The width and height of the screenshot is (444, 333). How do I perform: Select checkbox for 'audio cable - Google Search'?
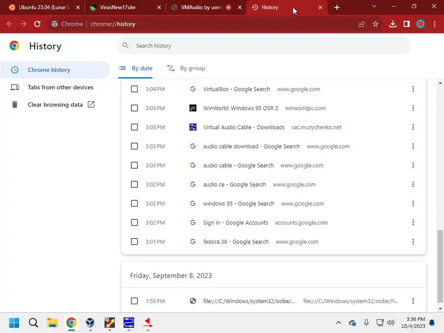click(x=134, y=165)
